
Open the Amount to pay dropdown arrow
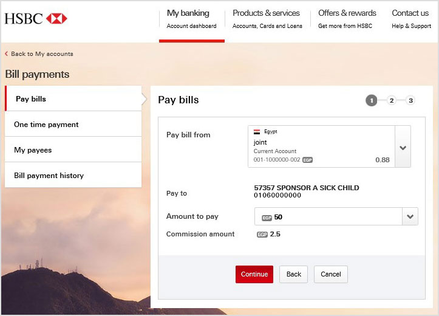410,217
